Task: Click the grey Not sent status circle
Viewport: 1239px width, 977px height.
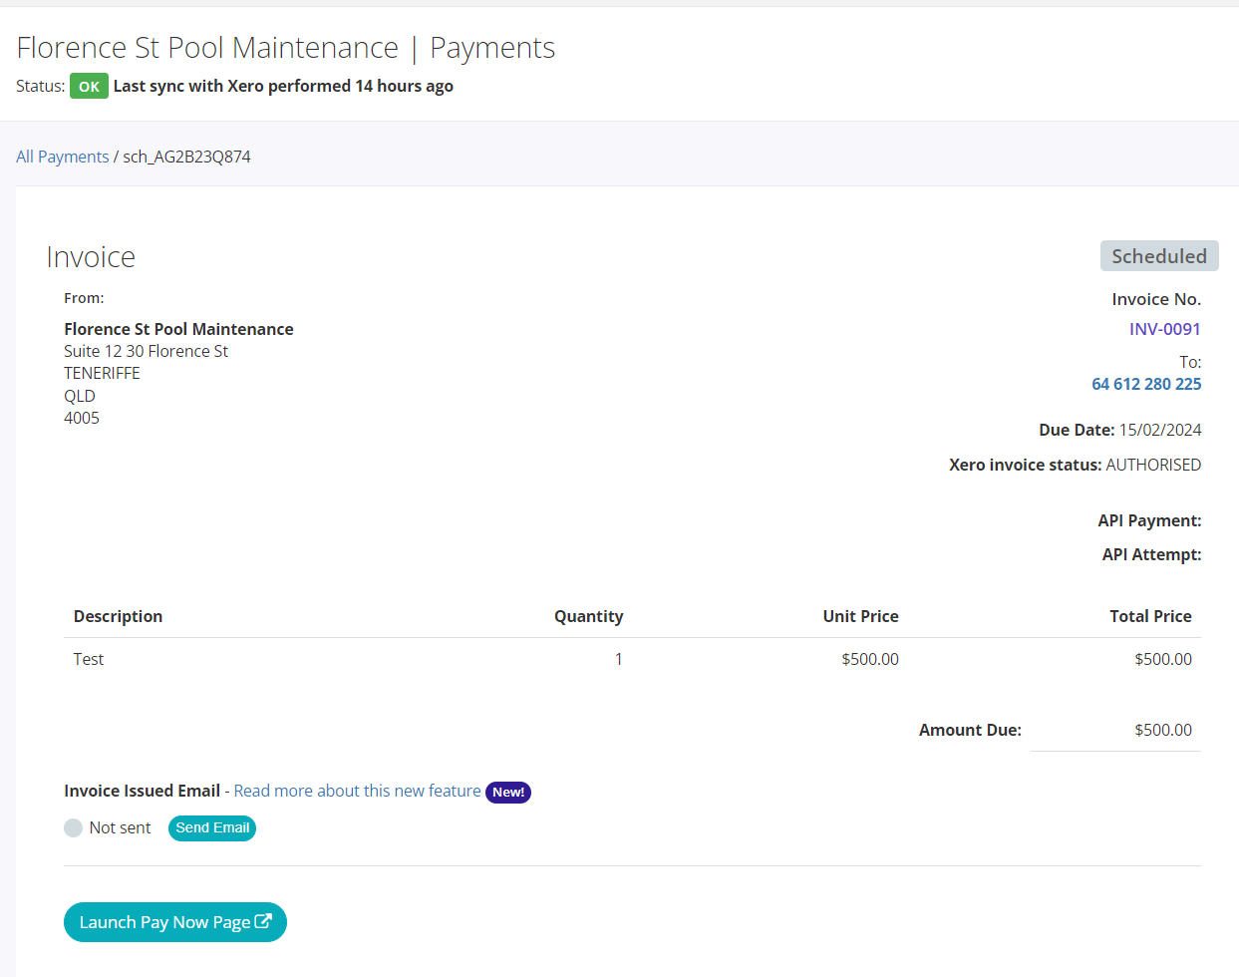Action: pyautogui.click(x=73, y=827)
